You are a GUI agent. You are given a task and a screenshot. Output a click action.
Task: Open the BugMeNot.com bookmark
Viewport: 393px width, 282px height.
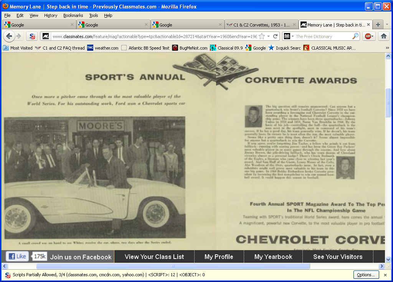coord(190,48)
